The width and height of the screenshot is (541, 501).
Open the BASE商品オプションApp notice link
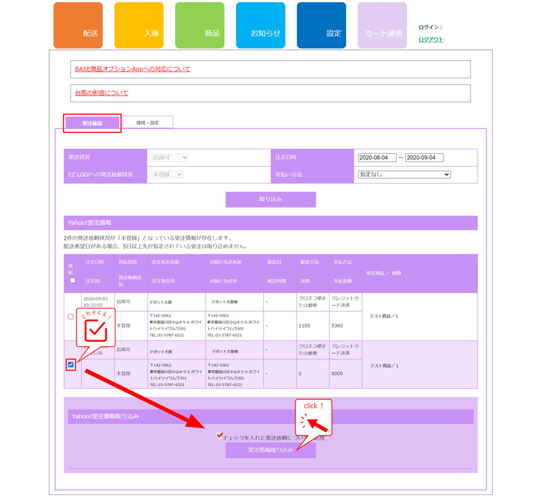[x=133, y=69]
